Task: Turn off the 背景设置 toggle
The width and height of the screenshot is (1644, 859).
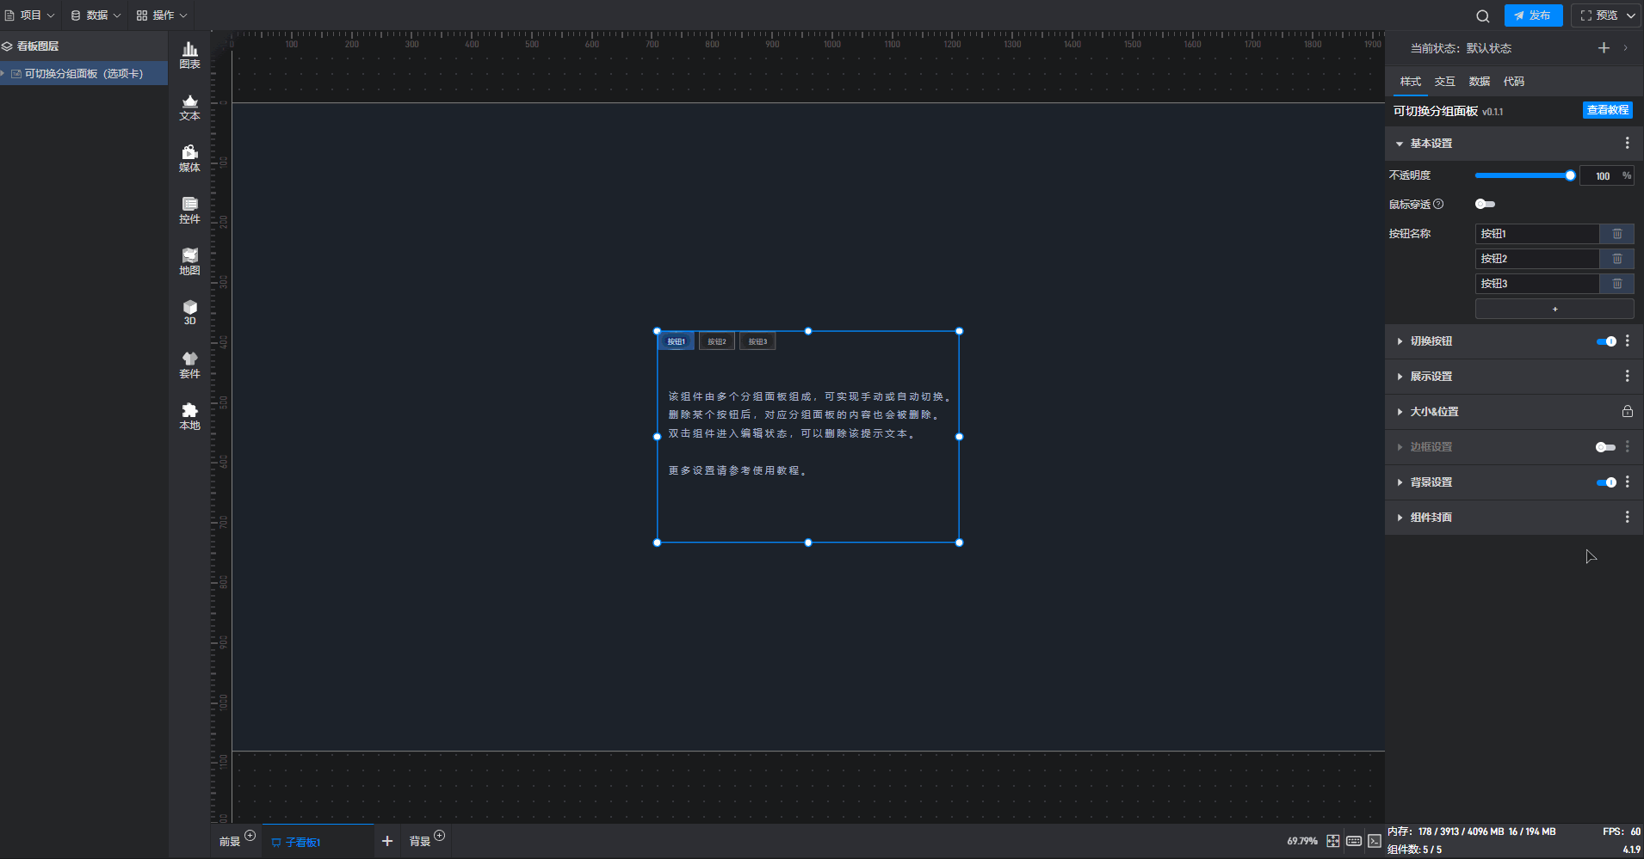Action: 1606,482
